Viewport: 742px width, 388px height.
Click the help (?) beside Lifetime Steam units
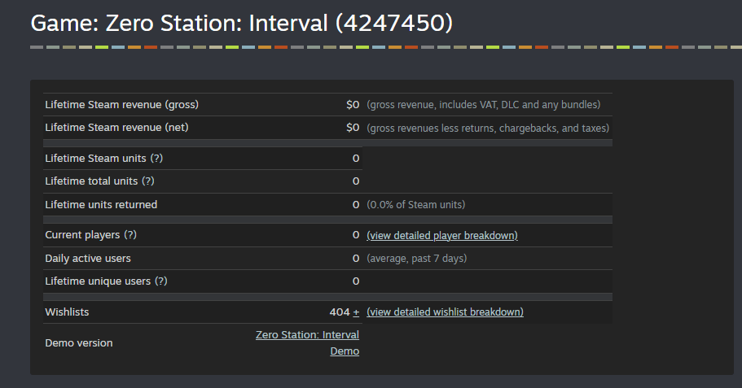[x=157, y=159]
